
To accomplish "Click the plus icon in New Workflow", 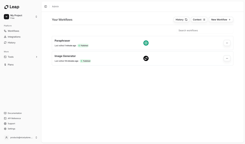I will (x=229, y=20).
